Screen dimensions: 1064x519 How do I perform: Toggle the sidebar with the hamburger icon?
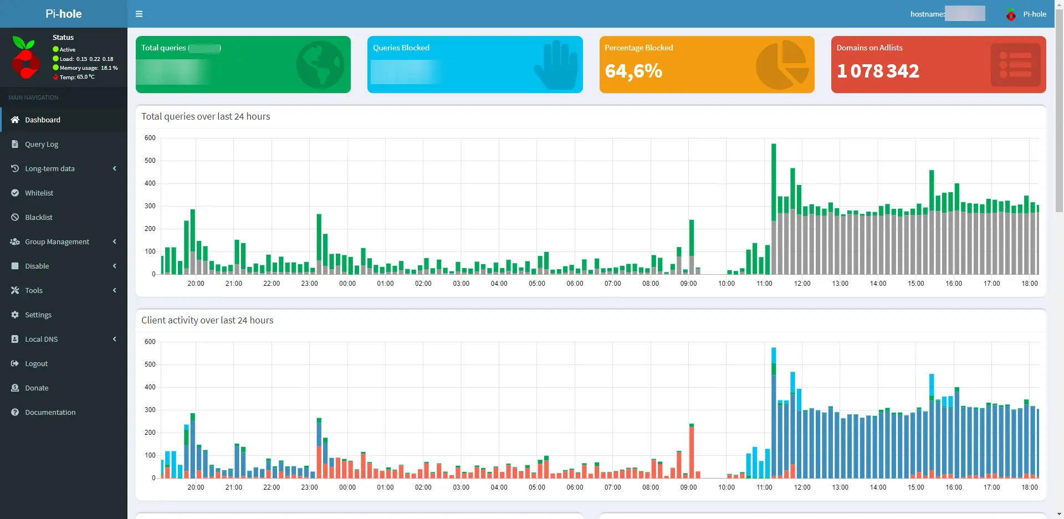pos(139,14)
